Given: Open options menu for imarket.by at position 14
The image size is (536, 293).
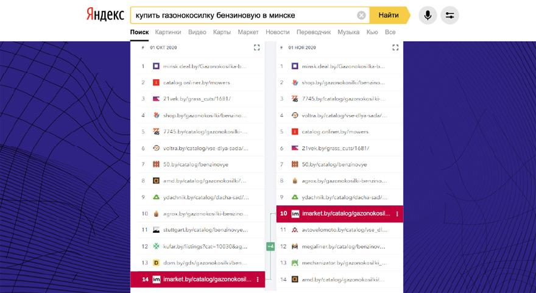Looking at the screenshot, I should pyautogui.click(x=258, y=280).
